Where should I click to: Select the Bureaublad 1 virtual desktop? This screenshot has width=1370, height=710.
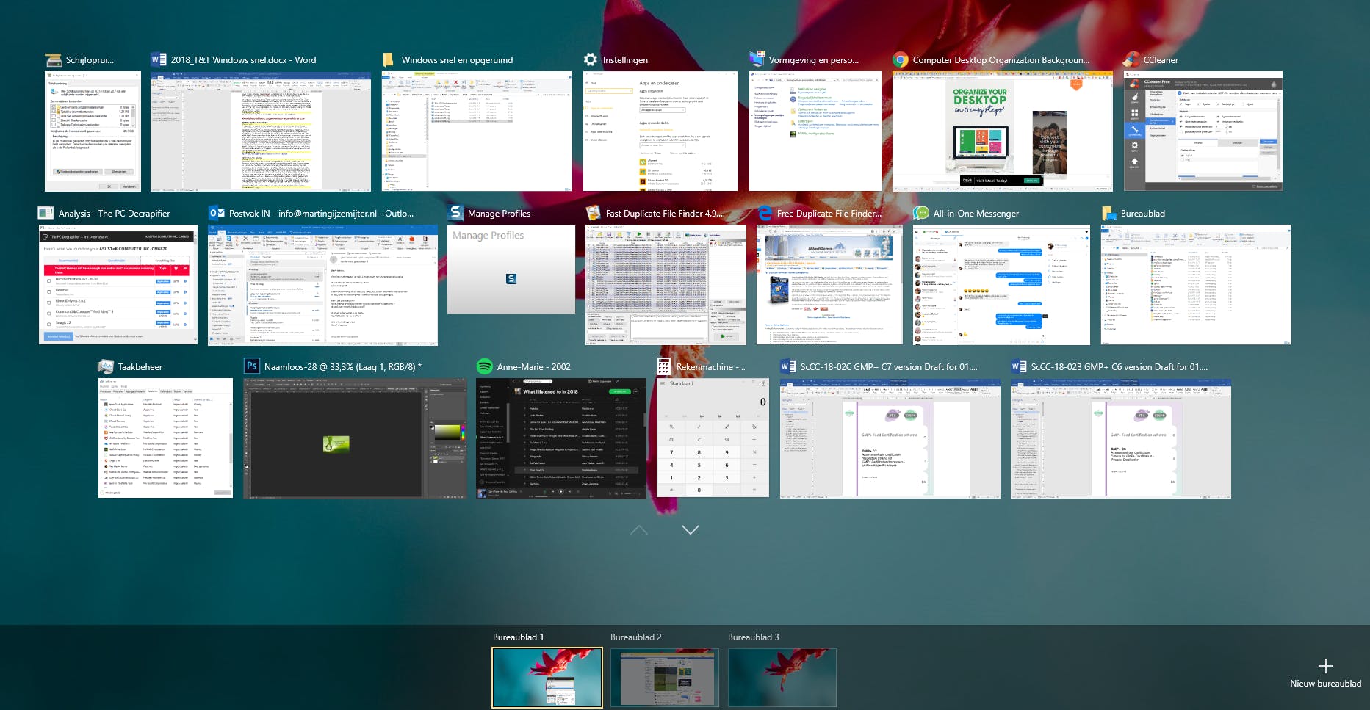(x=547, y=677)
